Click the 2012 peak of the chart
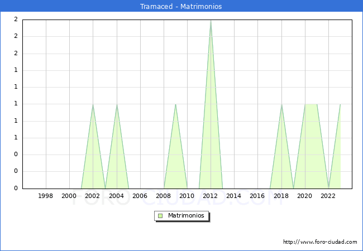 point(211,21)
